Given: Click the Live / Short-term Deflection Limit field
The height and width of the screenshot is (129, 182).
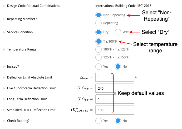Looking at the screenshot, I should pyautogui.click(x=115, y=88).
